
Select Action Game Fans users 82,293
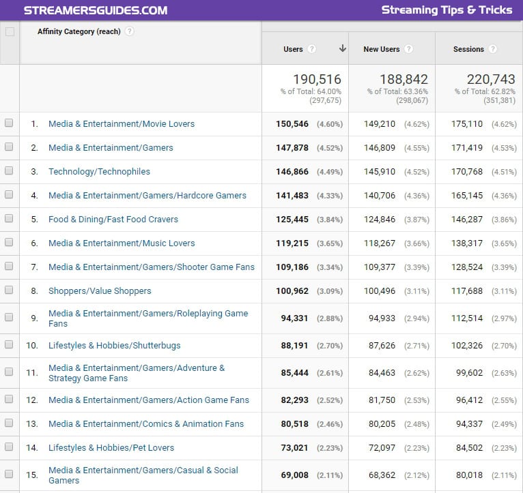tap(294, 400)
